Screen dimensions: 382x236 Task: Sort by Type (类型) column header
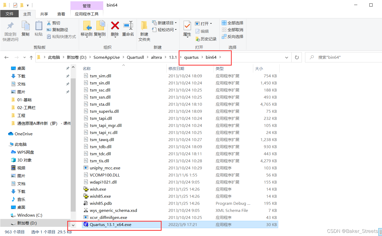point(220,68)
